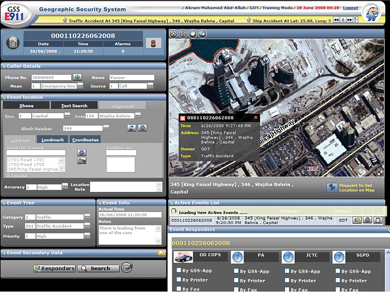Click the SGPD question mark icon

339,257
